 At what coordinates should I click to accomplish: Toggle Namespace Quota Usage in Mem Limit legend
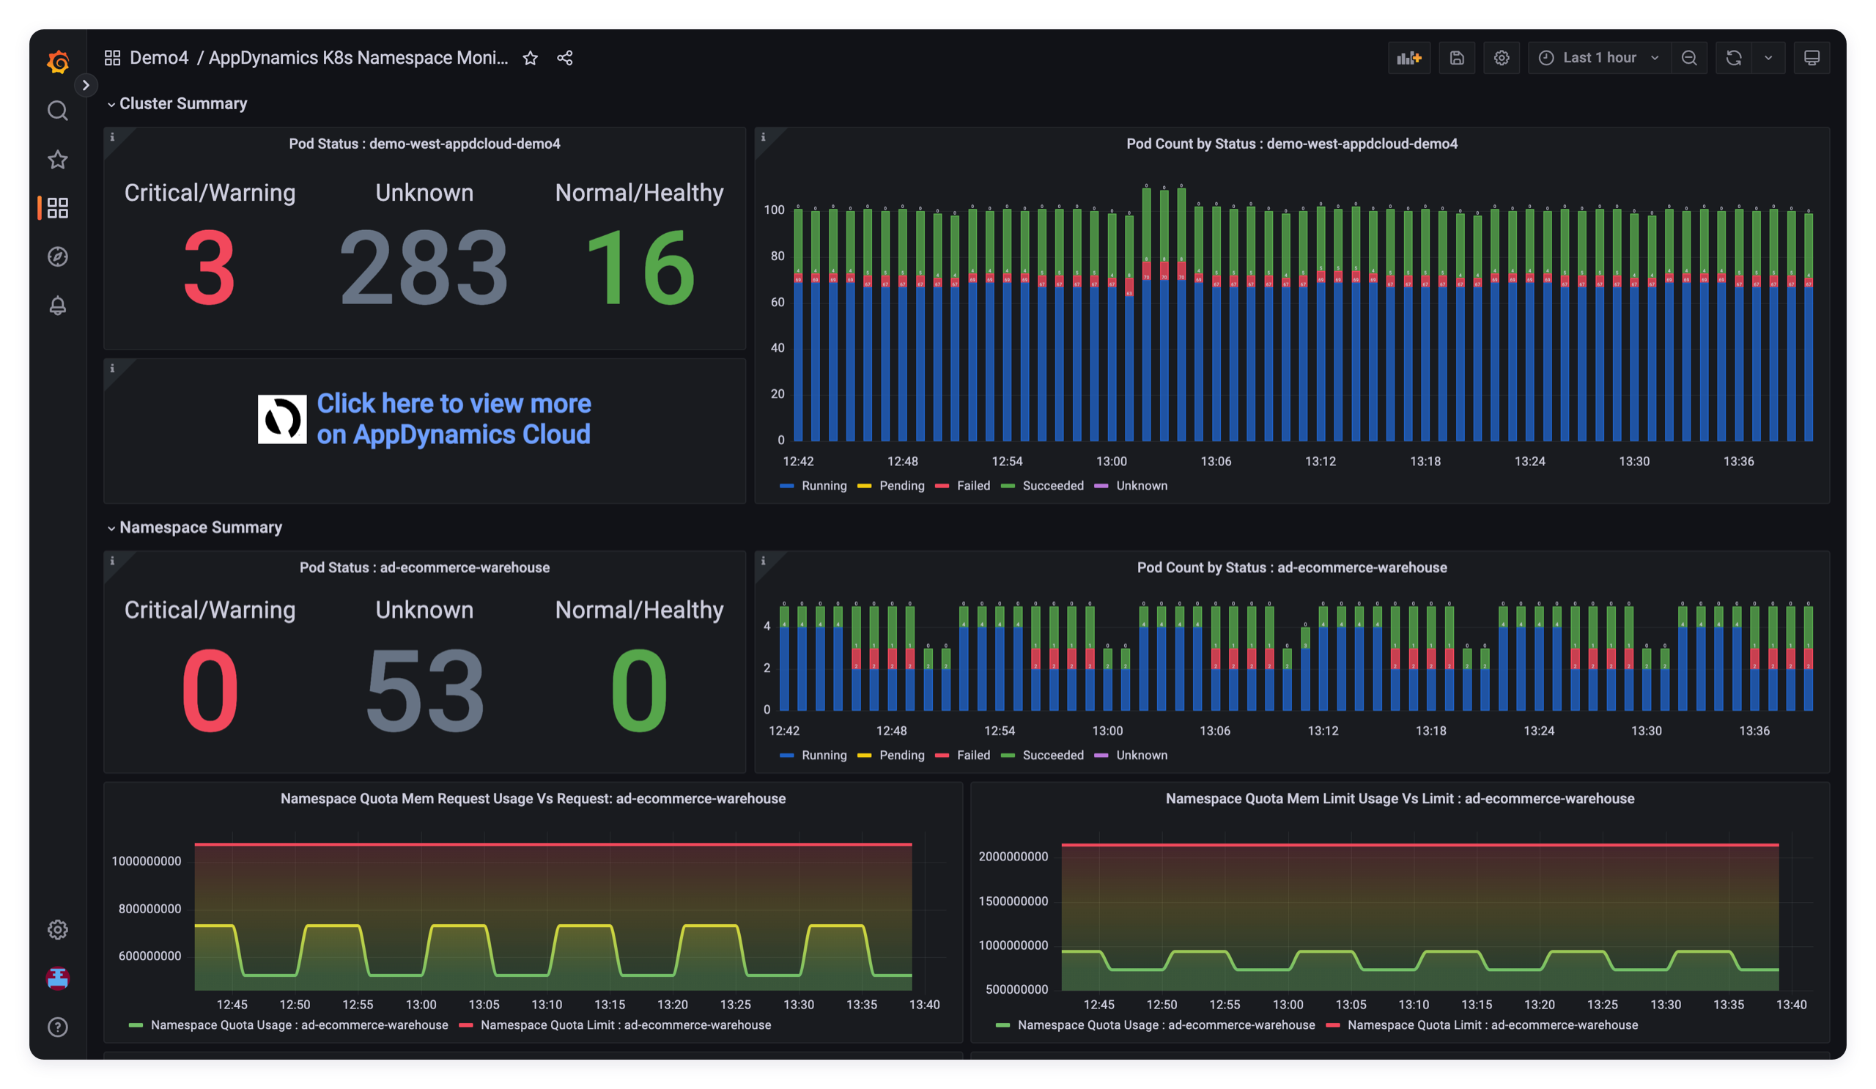[x=1166, y=1025]
